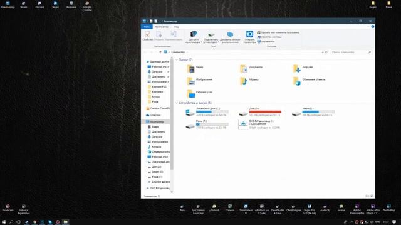Click the taskbar search icon
Viewport: 401px width, 225px height.
pyautogui.click(x=11, y=222)
